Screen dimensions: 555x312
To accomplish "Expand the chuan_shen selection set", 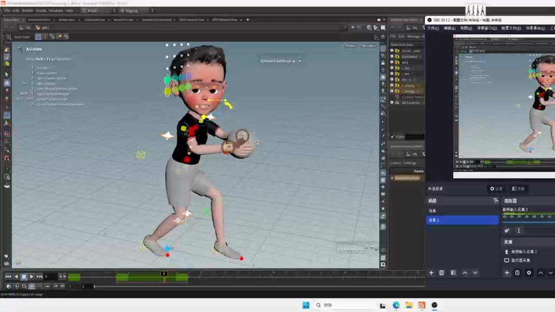I will tap(392, 51).
